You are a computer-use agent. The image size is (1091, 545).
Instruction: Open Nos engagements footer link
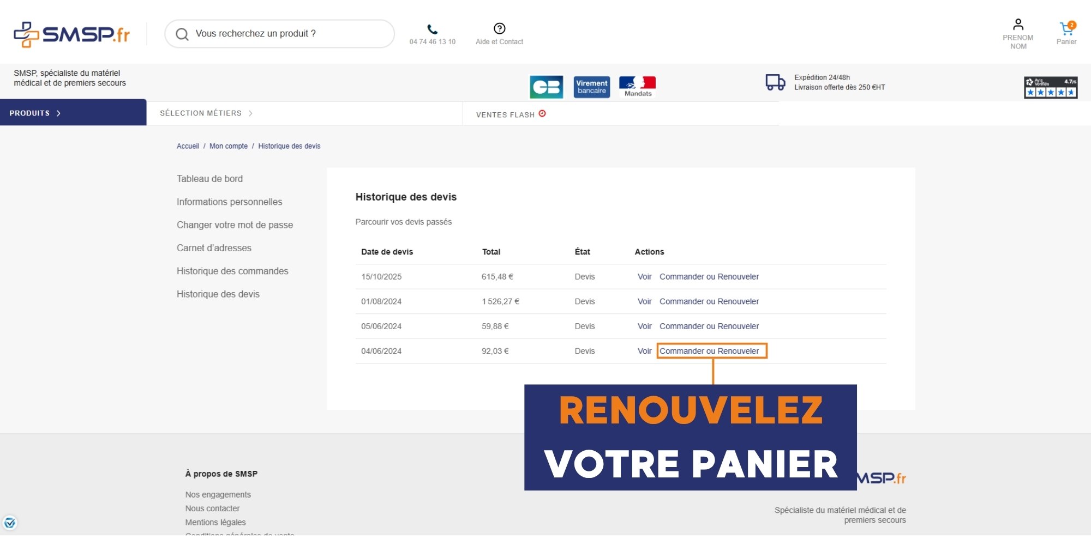pyautogui.click(x=218, y=494)
